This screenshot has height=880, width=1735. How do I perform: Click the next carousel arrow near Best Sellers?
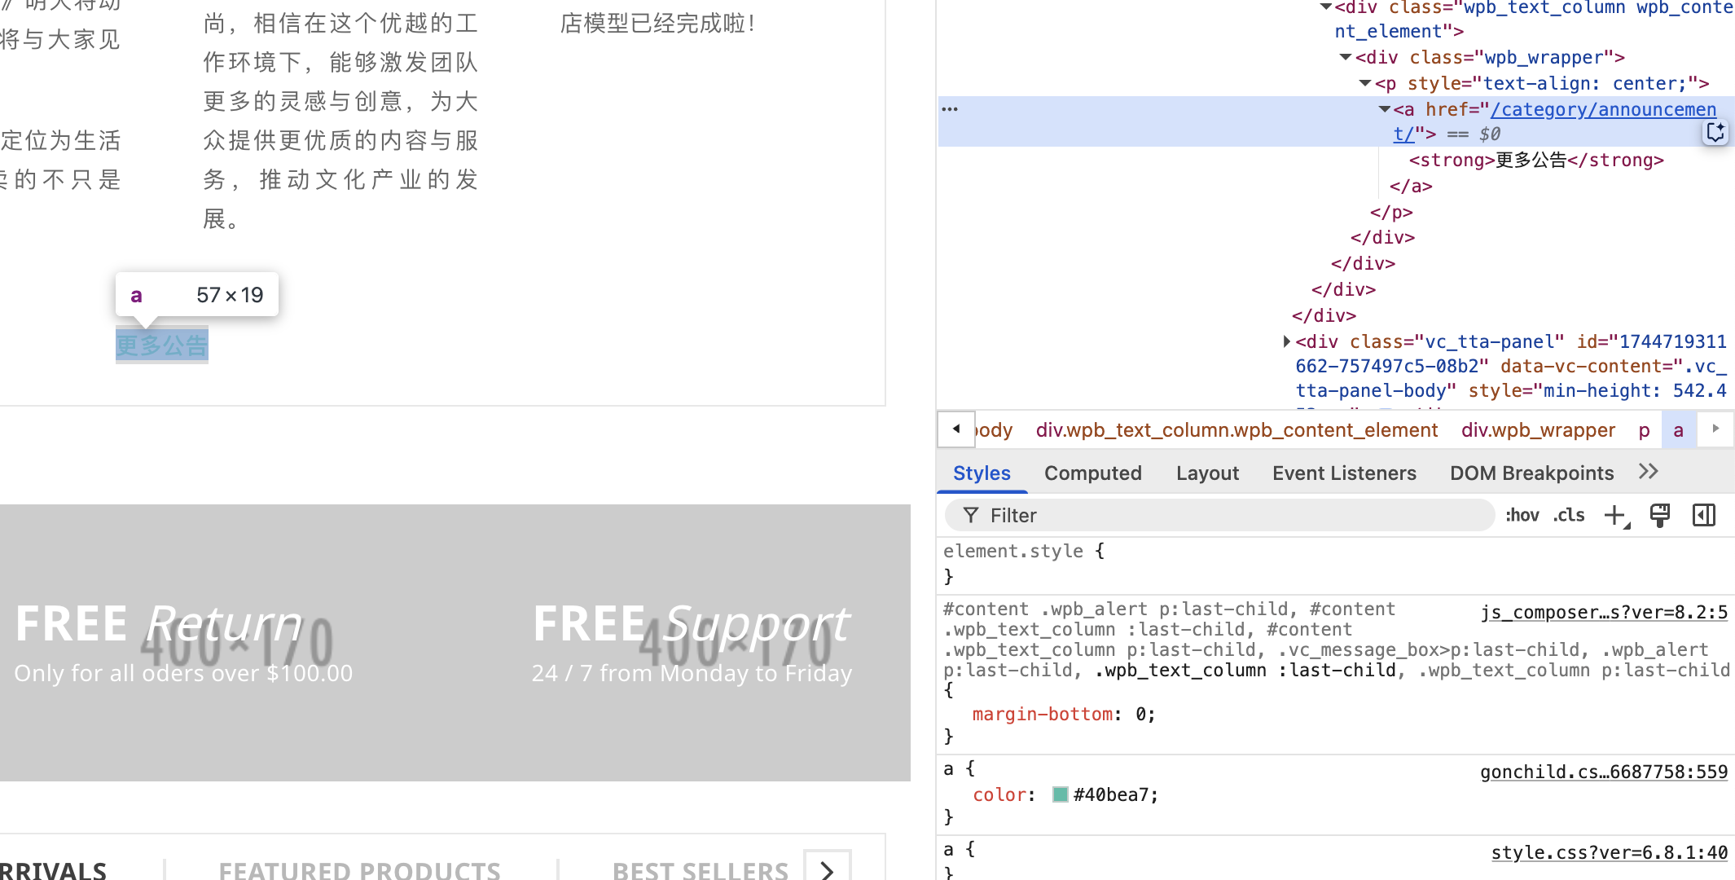point(828,869)
